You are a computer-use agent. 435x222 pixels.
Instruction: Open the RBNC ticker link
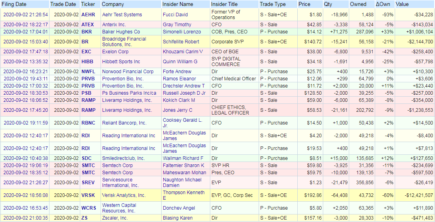(x=88, y=123)
